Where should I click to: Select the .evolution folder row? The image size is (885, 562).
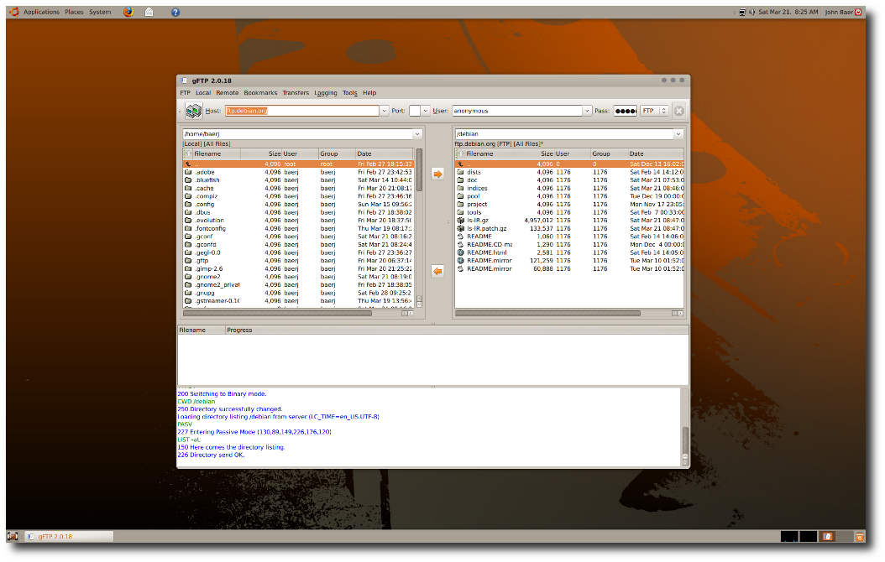click(x=298, y=221)
